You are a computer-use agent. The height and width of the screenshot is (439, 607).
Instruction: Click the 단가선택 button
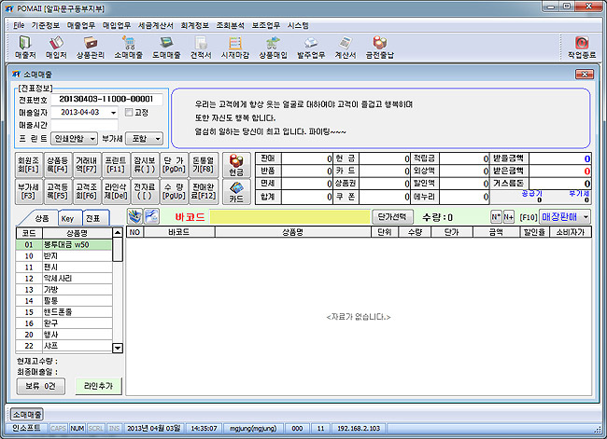[x=392, y=217]
